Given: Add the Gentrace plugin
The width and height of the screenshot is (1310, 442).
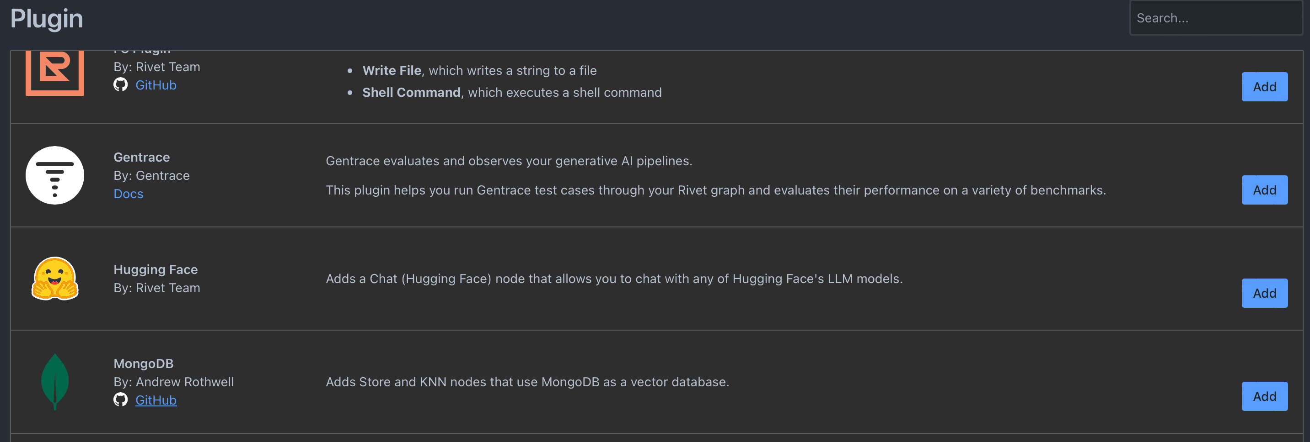Looking at the screenshot, I should point(1264,190).
